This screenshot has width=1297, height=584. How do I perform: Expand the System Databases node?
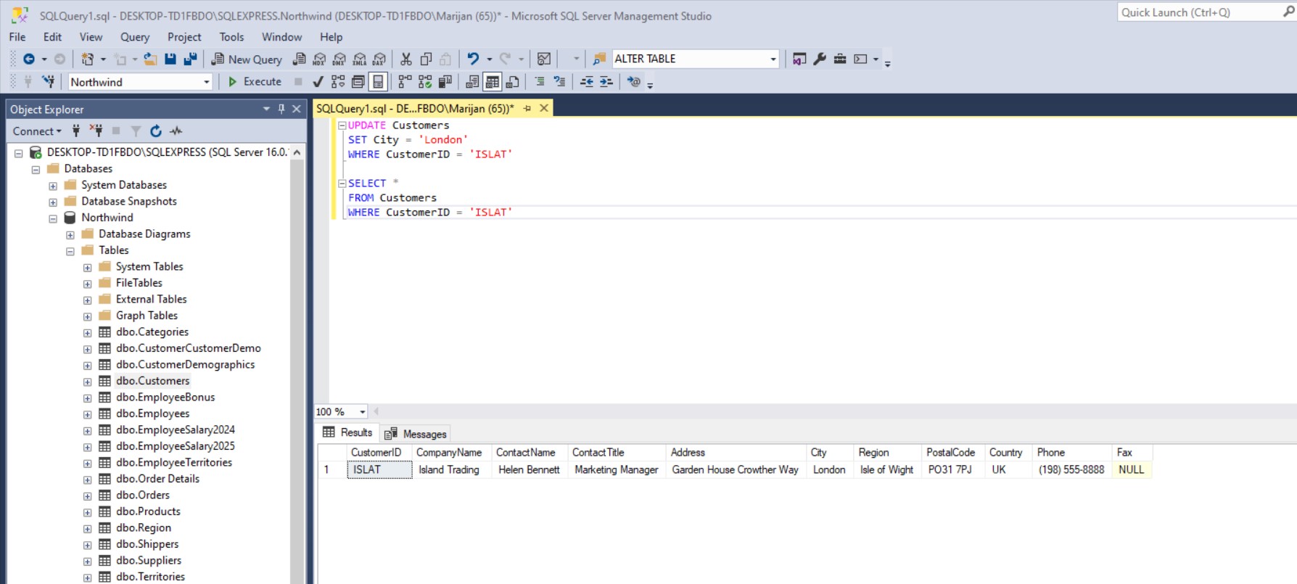tap(53, 186)
